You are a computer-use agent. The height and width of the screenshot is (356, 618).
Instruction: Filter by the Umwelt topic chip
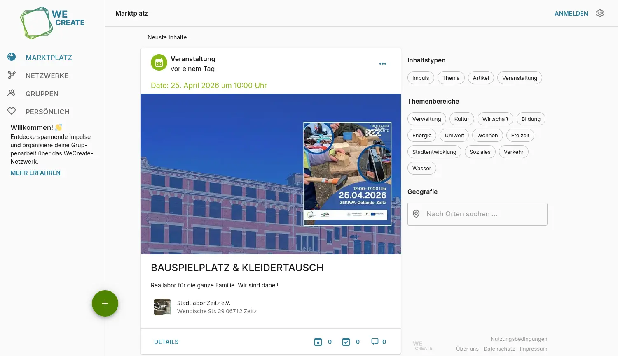[454, 135]
